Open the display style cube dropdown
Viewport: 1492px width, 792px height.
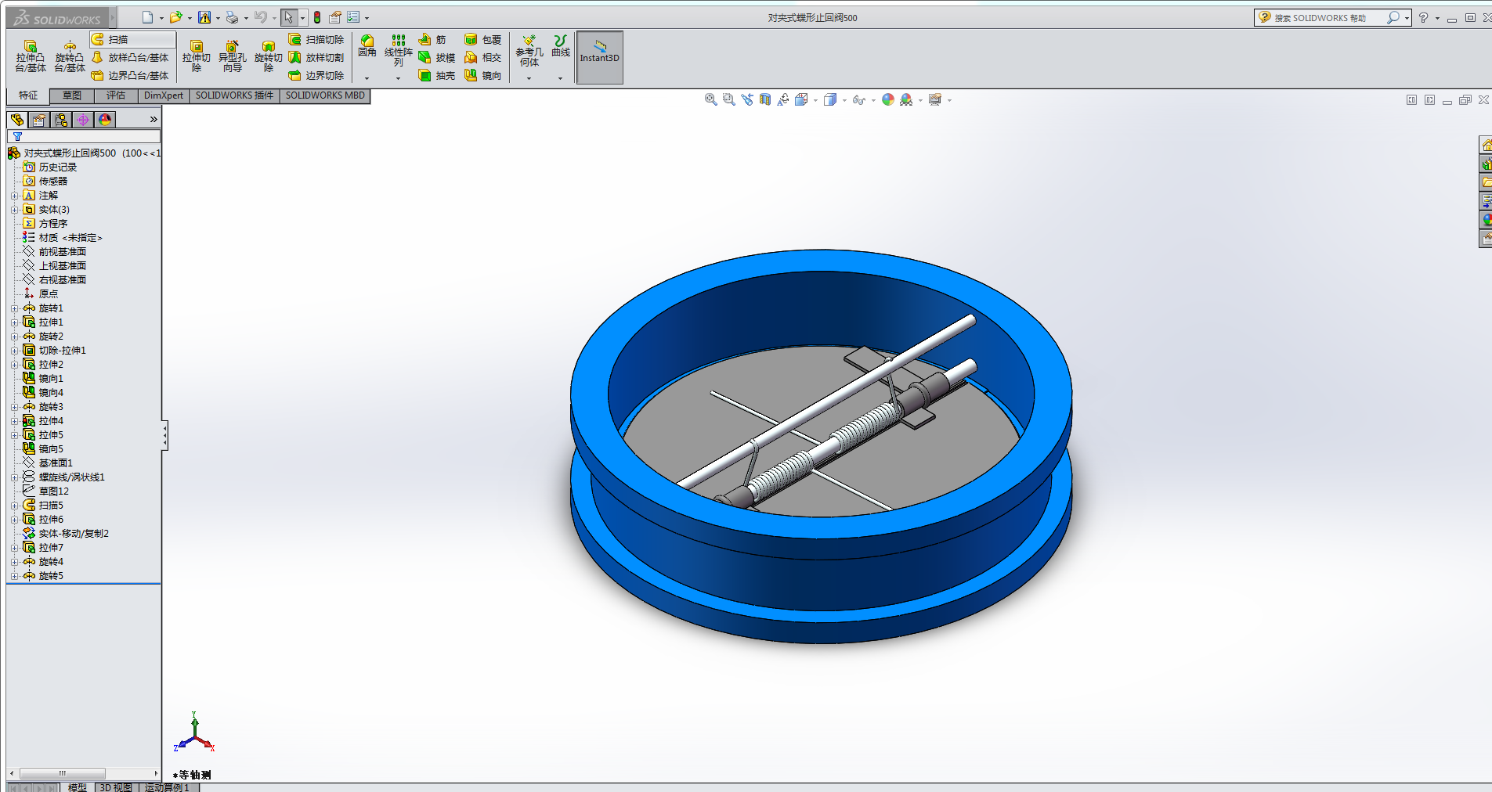[844, 100]
